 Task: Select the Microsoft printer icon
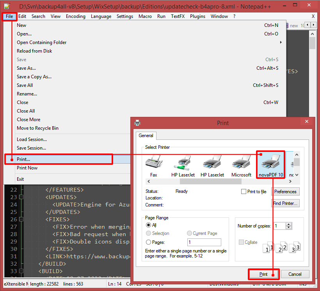241,166
